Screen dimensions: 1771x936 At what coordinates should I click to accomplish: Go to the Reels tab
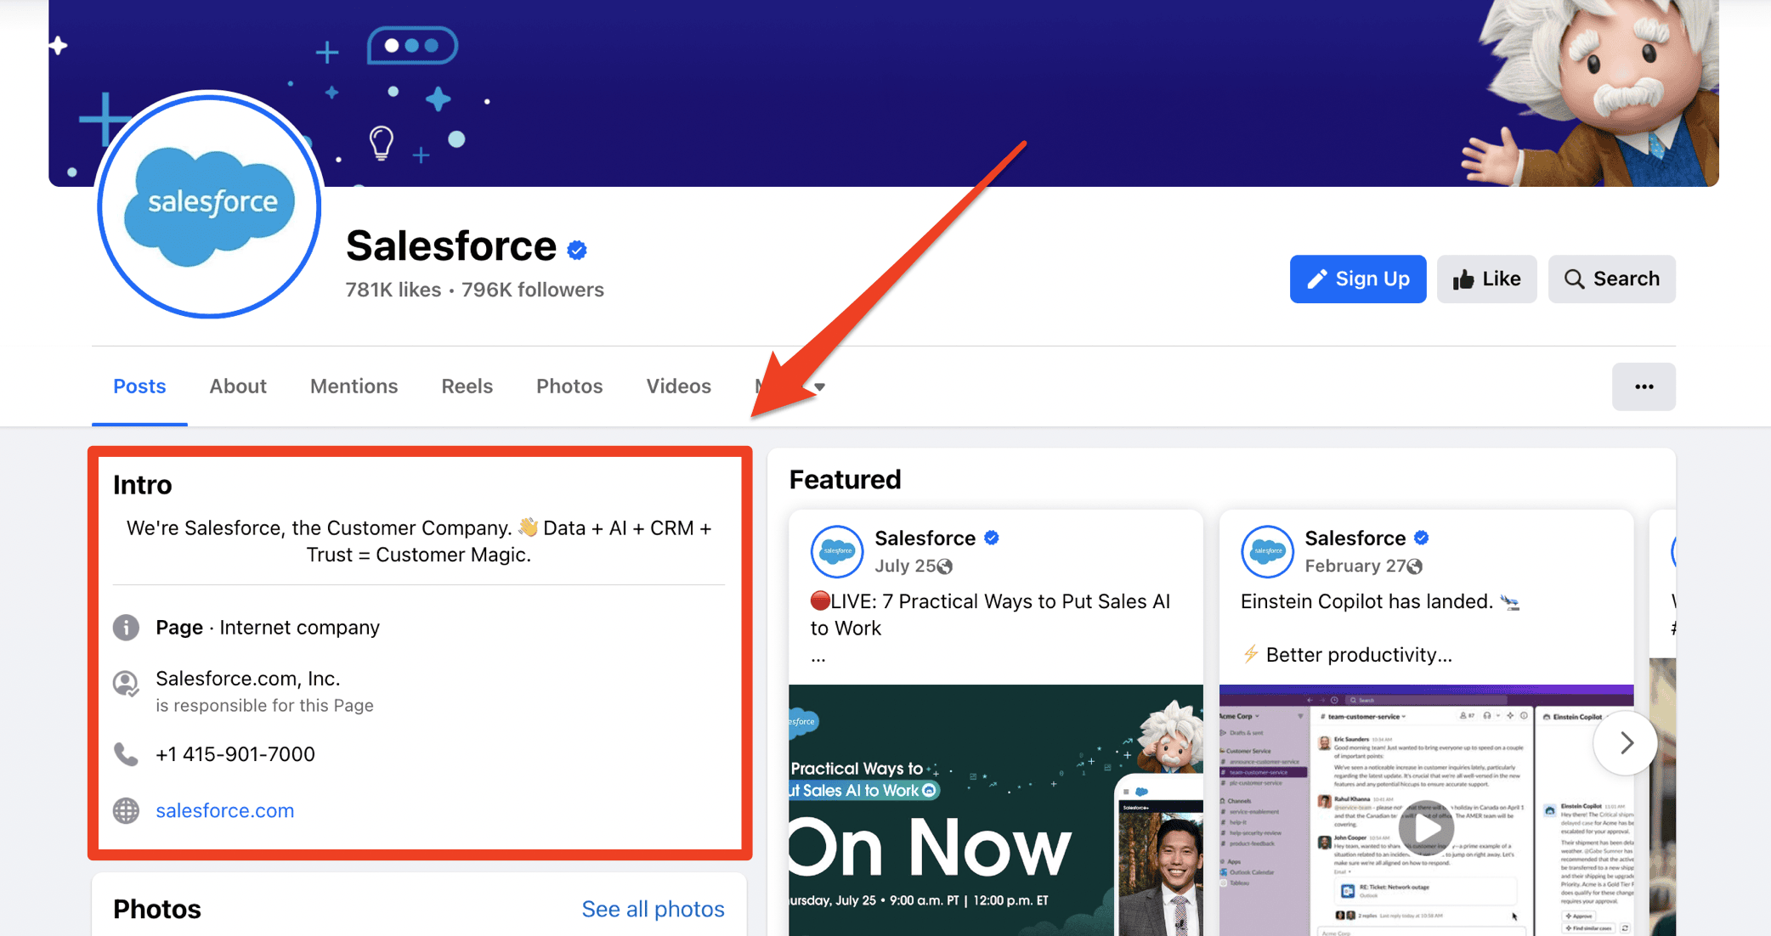coord(467,386)
